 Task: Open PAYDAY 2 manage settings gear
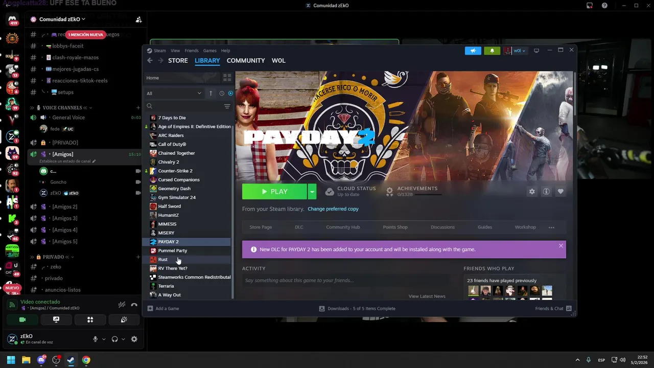tap(532, 192)
